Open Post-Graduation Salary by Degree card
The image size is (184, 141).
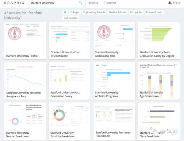point(159,40)
